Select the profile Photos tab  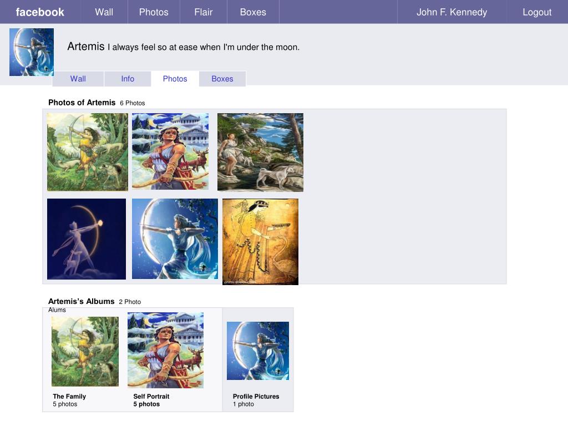point(175,79)
